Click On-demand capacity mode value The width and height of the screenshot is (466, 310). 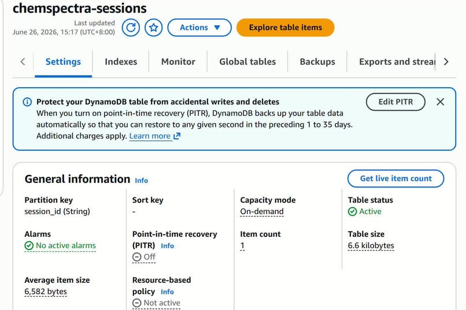[x=262, y=211]
